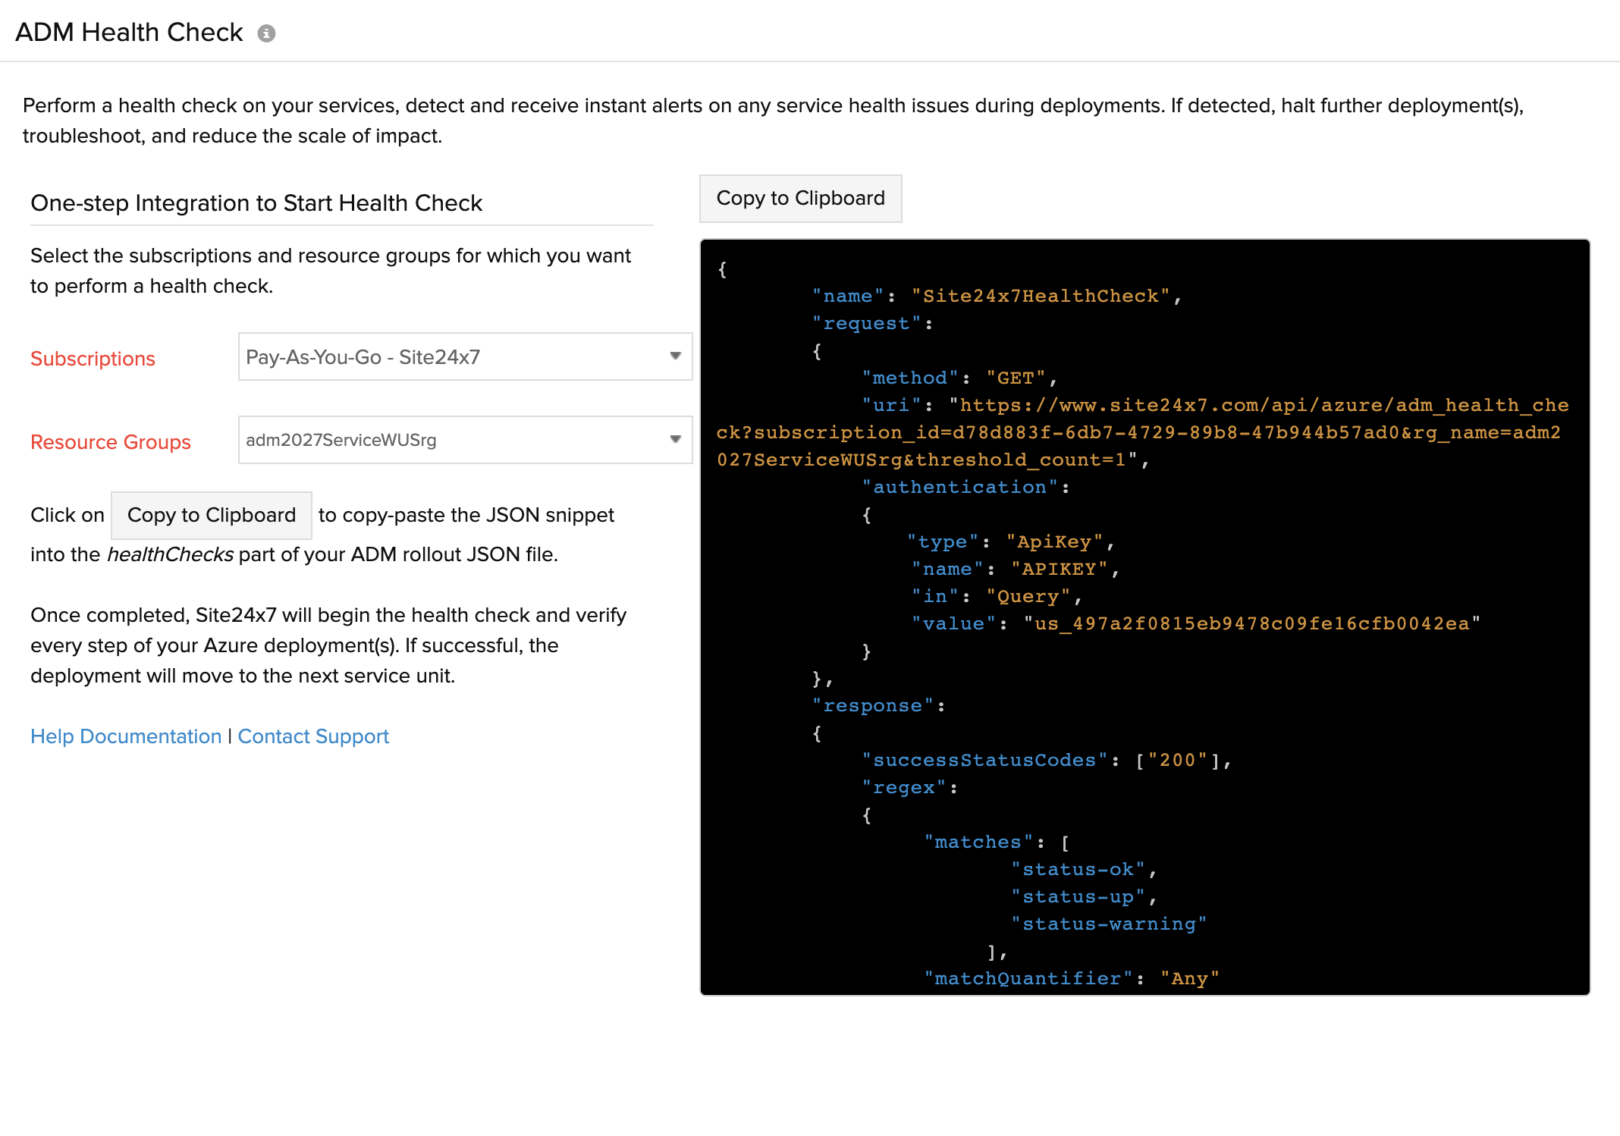Click the One-step Integration section heading

(x=256, y=203)
